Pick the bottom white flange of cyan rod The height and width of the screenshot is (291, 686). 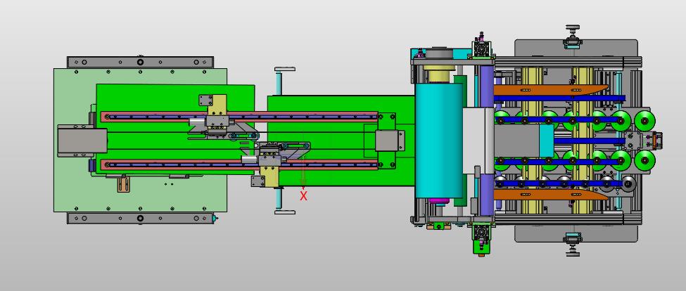(x=285, y=212)
